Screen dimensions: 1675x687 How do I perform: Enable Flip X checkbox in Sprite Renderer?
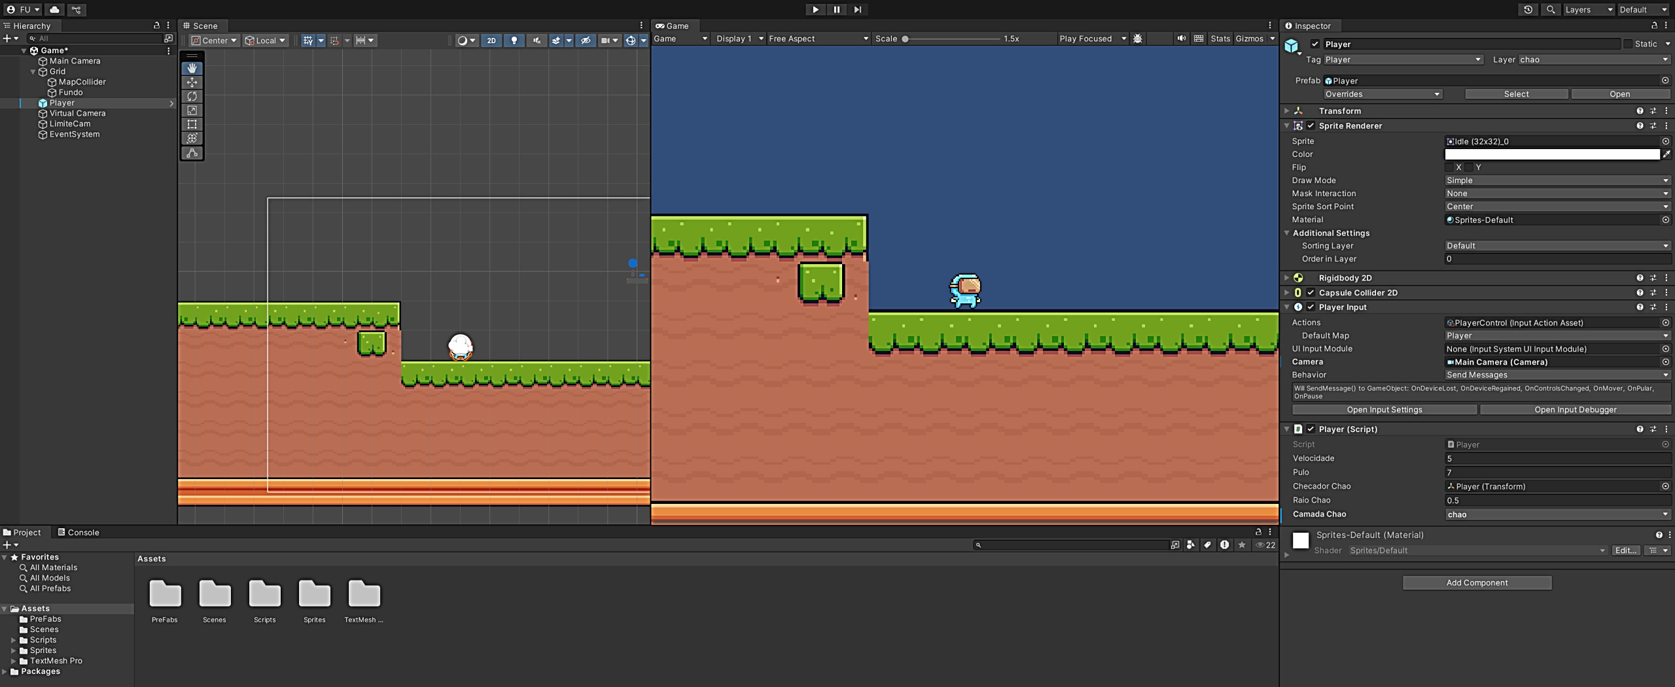1449,167
